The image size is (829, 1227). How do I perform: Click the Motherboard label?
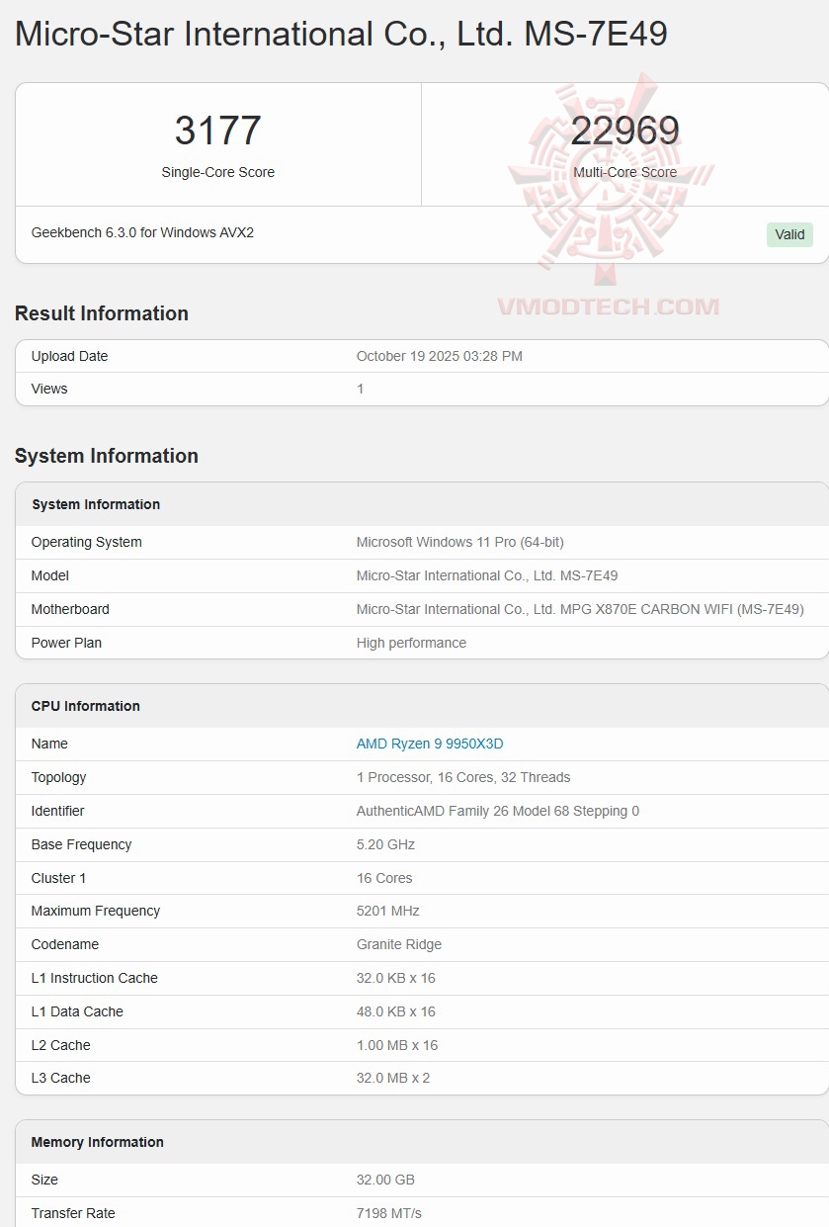click(x=70, y=609)
